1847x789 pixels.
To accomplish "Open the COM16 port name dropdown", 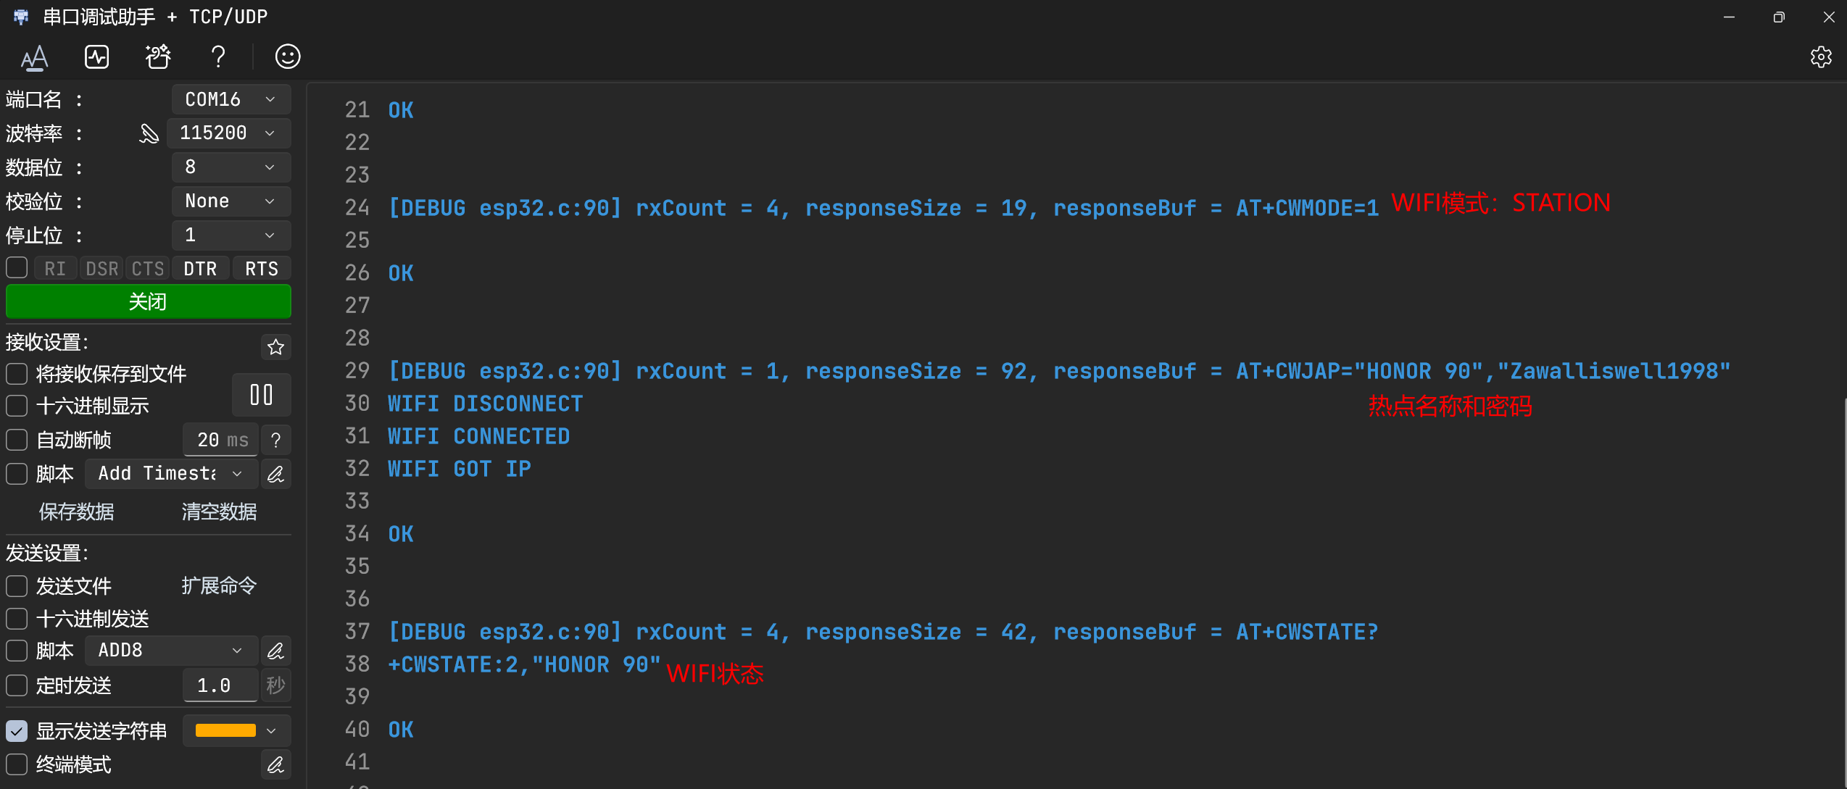I will click(x=231, y=99).
